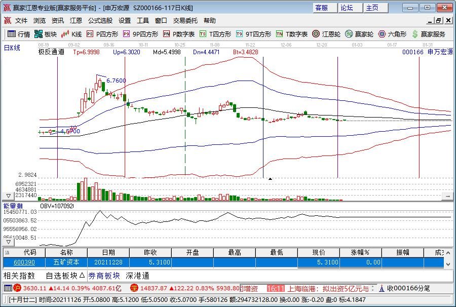The width and height of the screenshot is (456, 307).
Task: Click the 6.7600 peak price label
Action: (x=117, y=81)
